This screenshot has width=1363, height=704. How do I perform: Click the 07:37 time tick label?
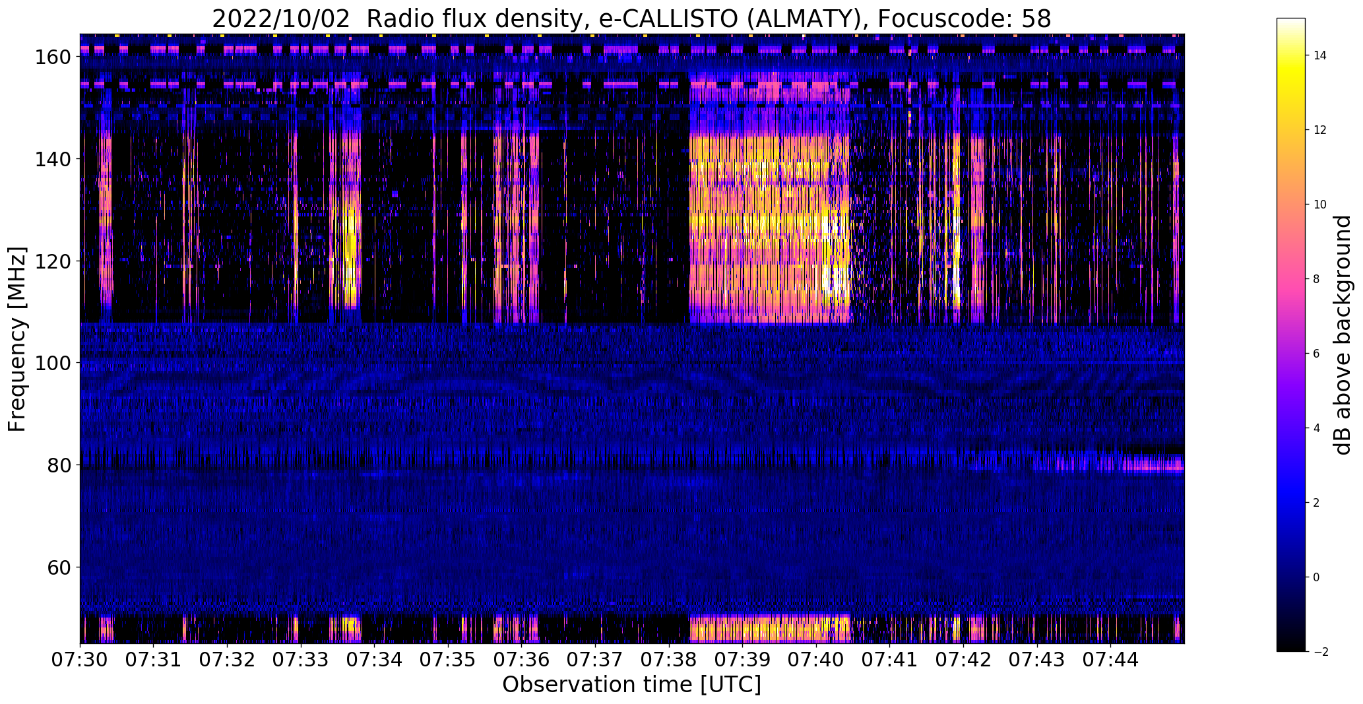[x=595, y=660]
